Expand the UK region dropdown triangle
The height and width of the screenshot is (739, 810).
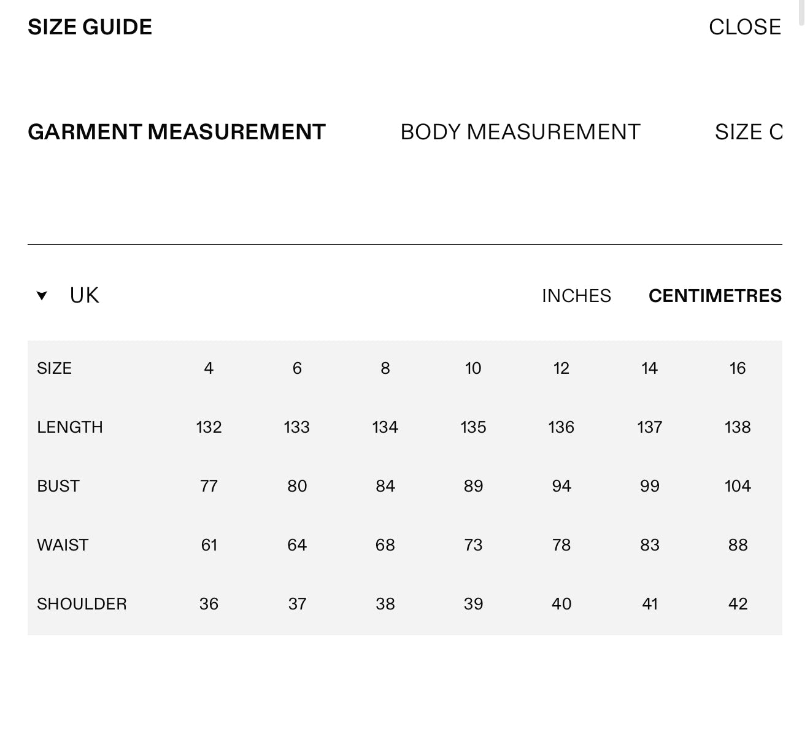pos(42,296)
